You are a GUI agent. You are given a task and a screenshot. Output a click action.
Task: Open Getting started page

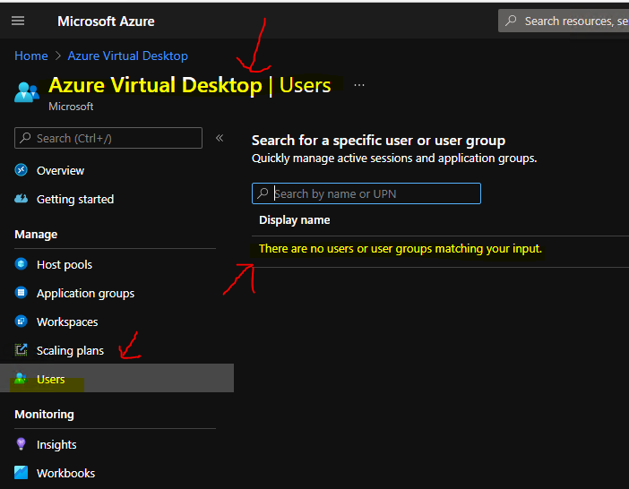tap(75, 199)
